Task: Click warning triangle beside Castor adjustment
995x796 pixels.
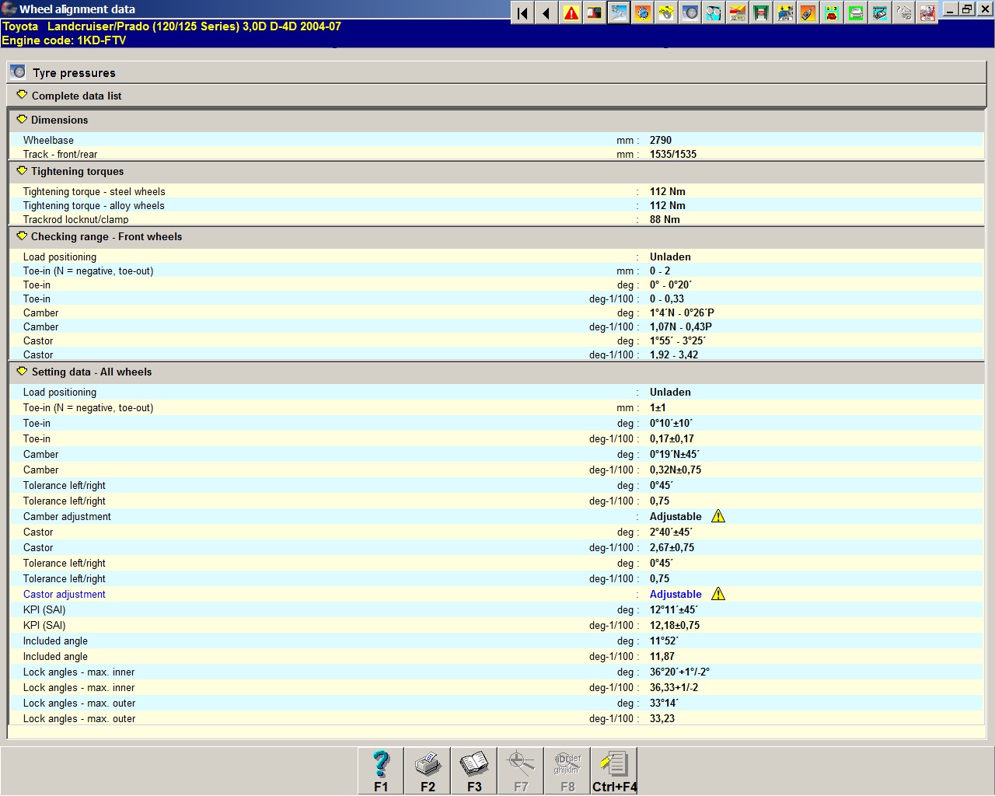Action: [x=718, y=594]
